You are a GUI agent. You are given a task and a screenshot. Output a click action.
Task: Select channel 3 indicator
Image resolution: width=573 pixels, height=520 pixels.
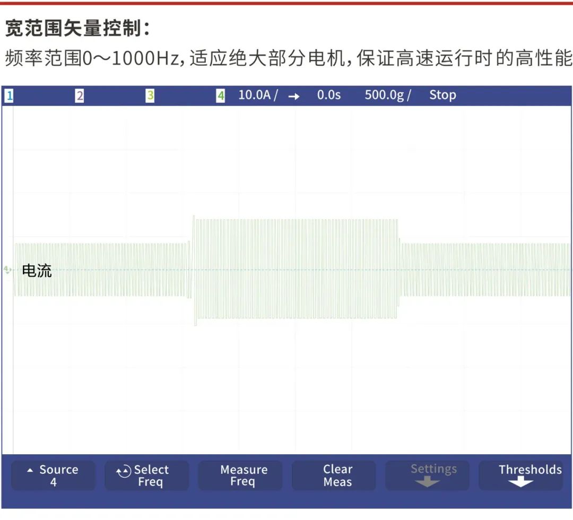tap(150, 96)
